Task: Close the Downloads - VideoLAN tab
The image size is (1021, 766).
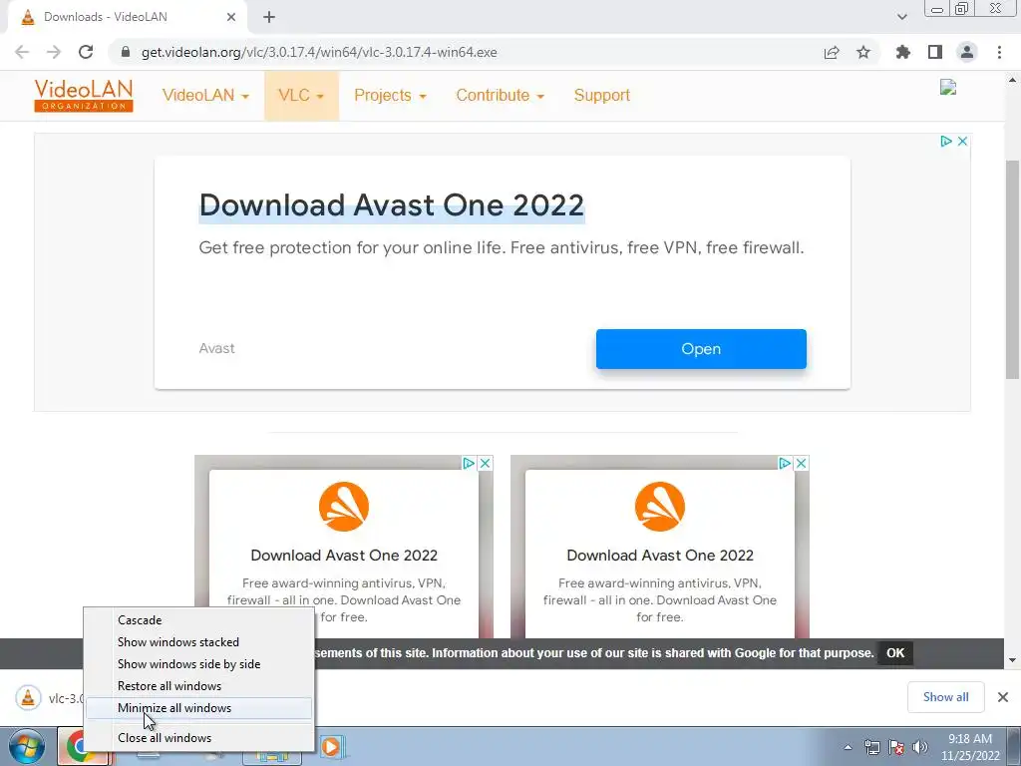Action: tap(231, 17)
